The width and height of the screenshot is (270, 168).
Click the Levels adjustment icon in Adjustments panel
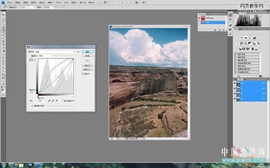(246, 38)
